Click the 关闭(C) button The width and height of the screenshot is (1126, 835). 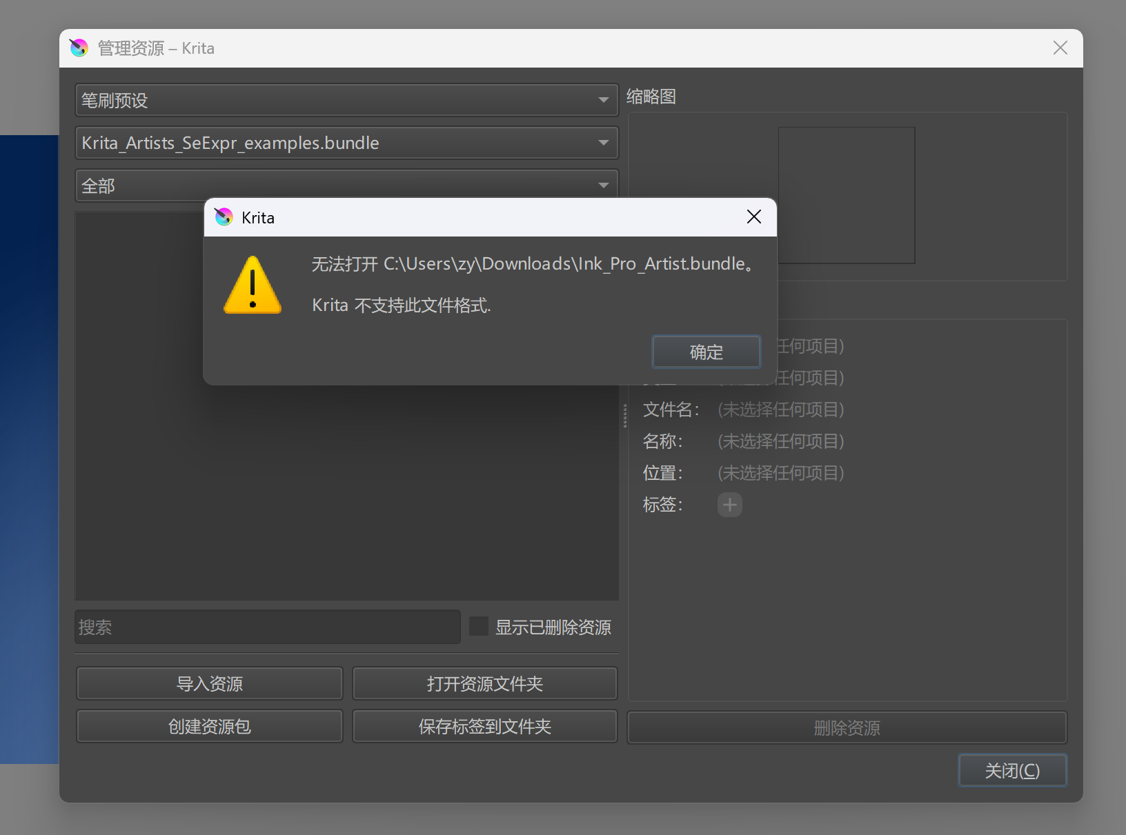[x=1012, y=770]
